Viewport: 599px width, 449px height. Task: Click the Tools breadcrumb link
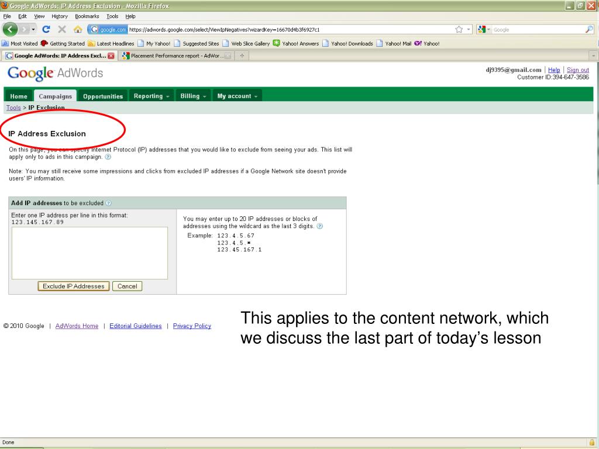click(x=13, y=108)
